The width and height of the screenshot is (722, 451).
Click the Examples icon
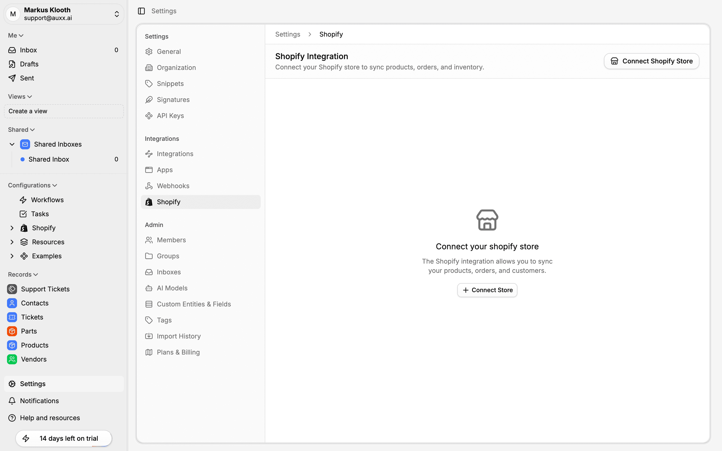pyautogui.click(x=24, y=256)
